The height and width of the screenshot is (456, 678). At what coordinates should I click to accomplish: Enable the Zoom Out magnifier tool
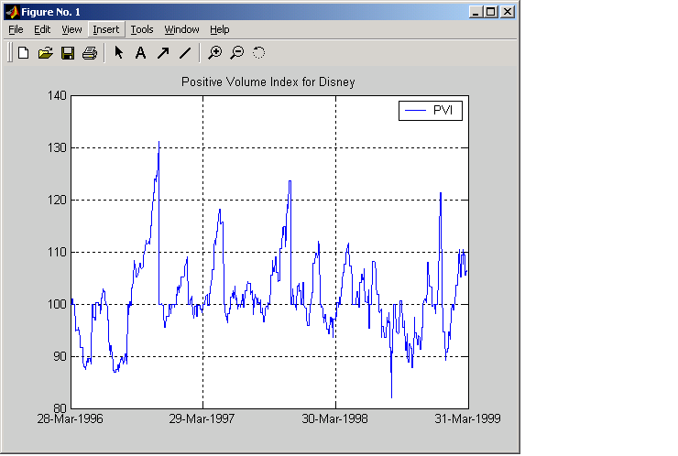pos(237,53)
